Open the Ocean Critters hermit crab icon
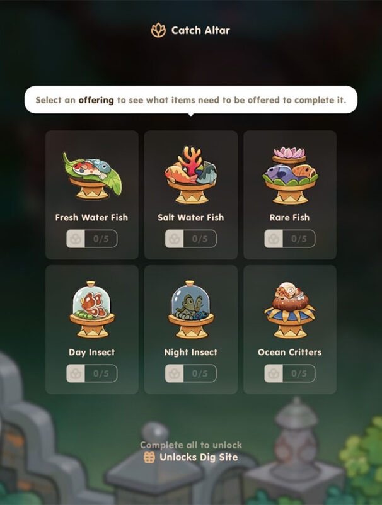 click(290, 310)
